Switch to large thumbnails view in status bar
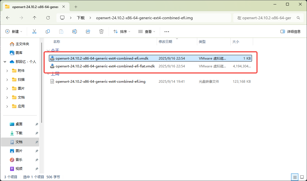Image resolution: width=307 pixels, height=181 pixels. coord(302,177)
